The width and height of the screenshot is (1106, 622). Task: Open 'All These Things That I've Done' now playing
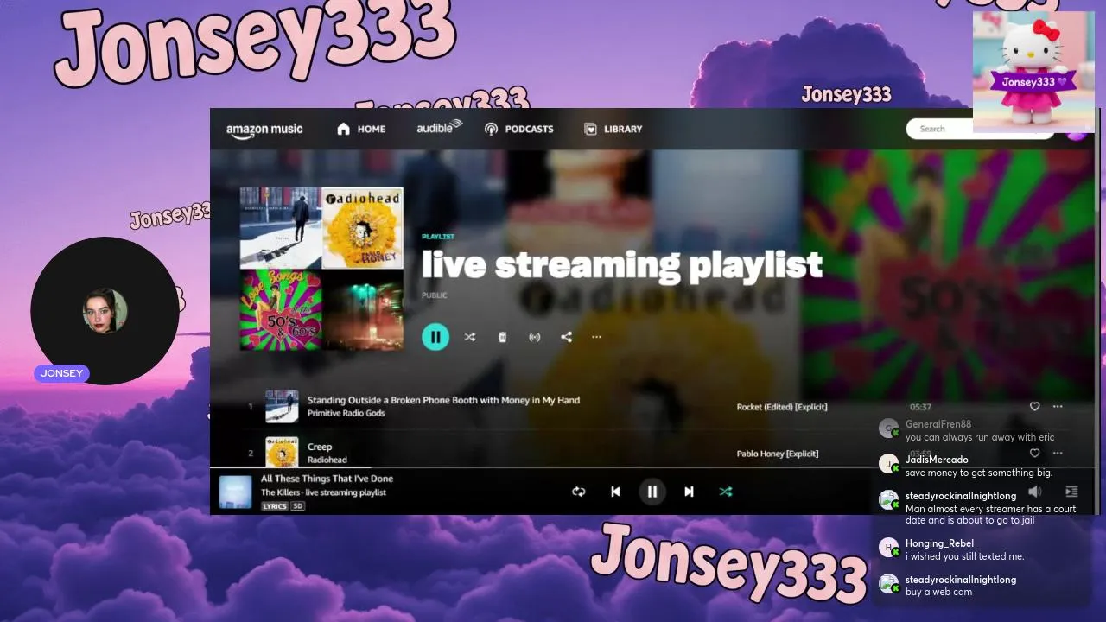point(327,479)
